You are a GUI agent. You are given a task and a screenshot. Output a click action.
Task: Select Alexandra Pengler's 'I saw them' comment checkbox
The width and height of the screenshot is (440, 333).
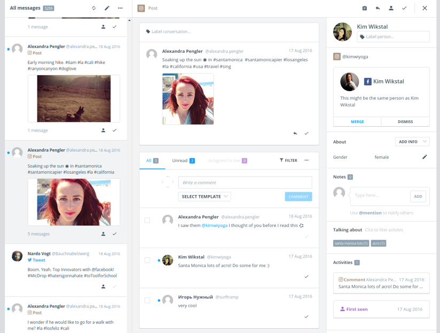click(147, 220)
